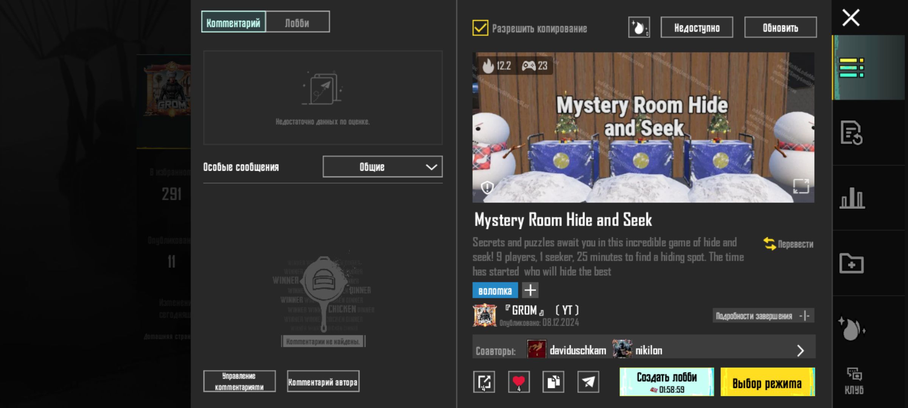Open the Общие dropdown
This screenshot has width=908, height=408.
(x=382, y=167)
